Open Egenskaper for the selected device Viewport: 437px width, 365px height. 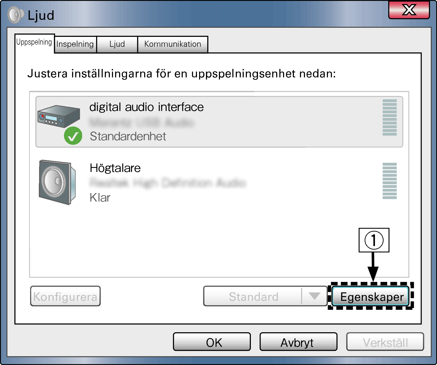click(370, 296)
